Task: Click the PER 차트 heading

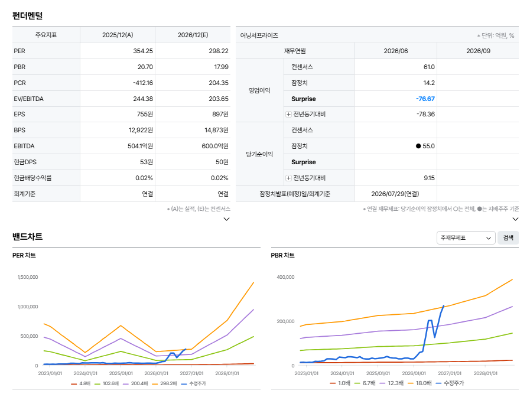Action: pos(24,255)
